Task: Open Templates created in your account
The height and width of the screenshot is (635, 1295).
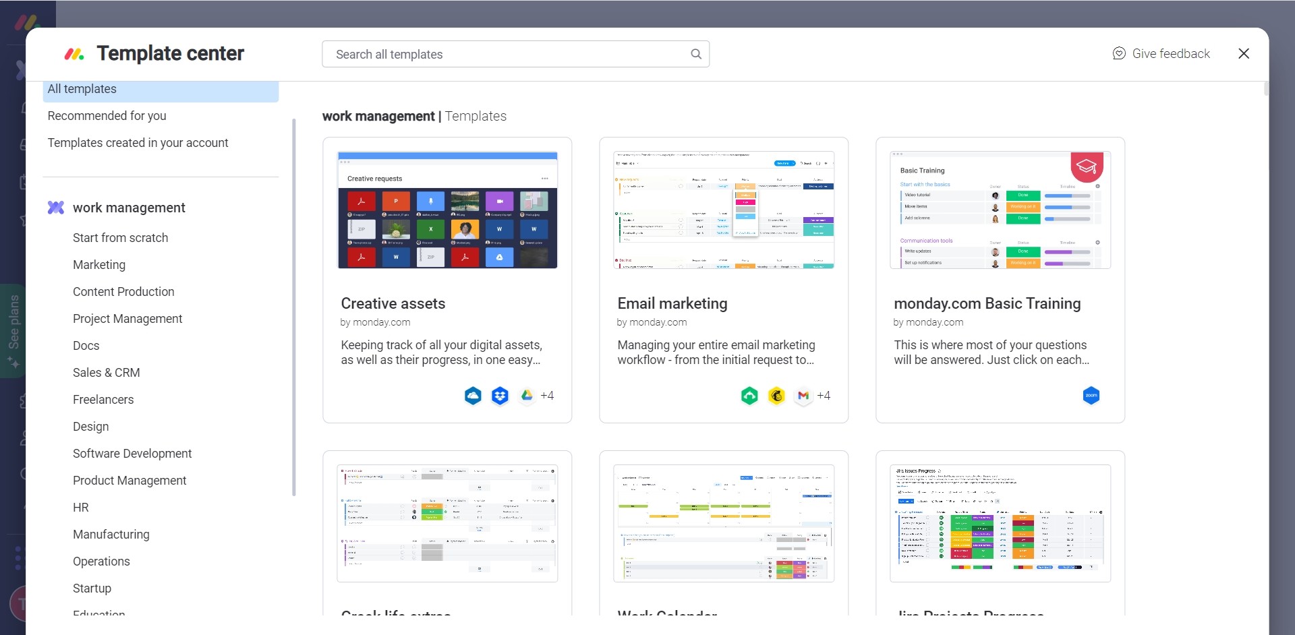Action: 138,143
